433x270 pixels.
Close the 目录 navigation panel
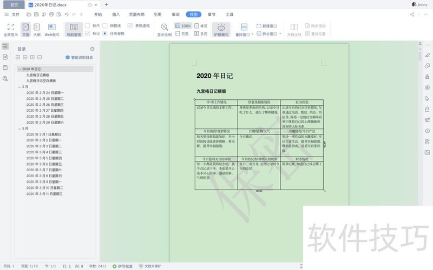(x=92, y=49)
